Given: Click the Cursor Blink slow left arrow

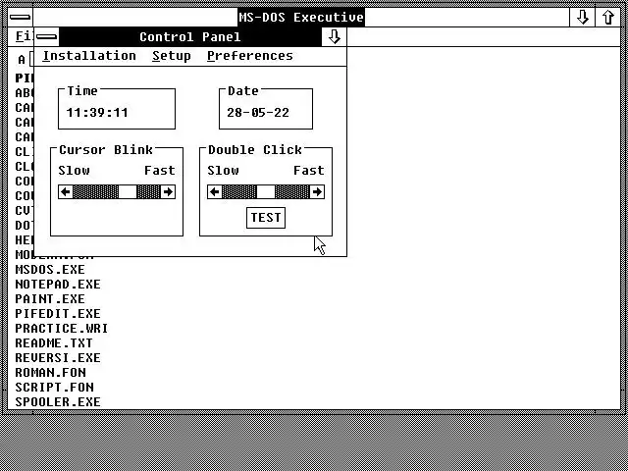Looking at the screenshot, I should 66,192.
